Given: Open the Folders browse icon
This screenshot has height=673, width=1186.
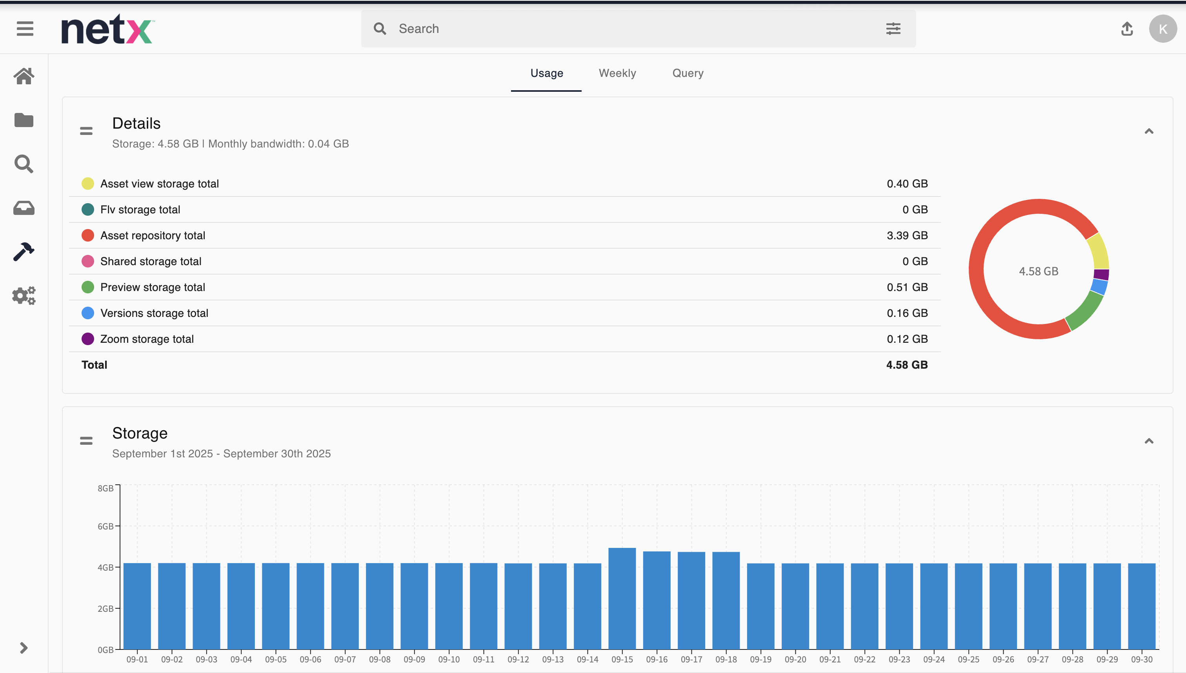Looking at the screenshot, I should click(x=24, y=120).
